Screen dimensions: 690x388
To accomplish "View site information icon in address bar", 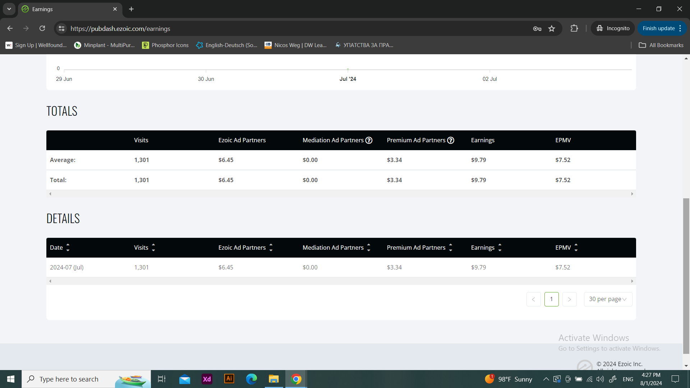I will [x=62, y=28].
